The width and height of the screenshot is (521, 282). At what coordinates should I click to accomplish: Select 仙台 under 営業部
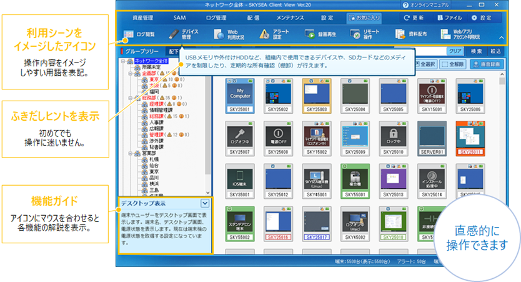click(154, 166)
